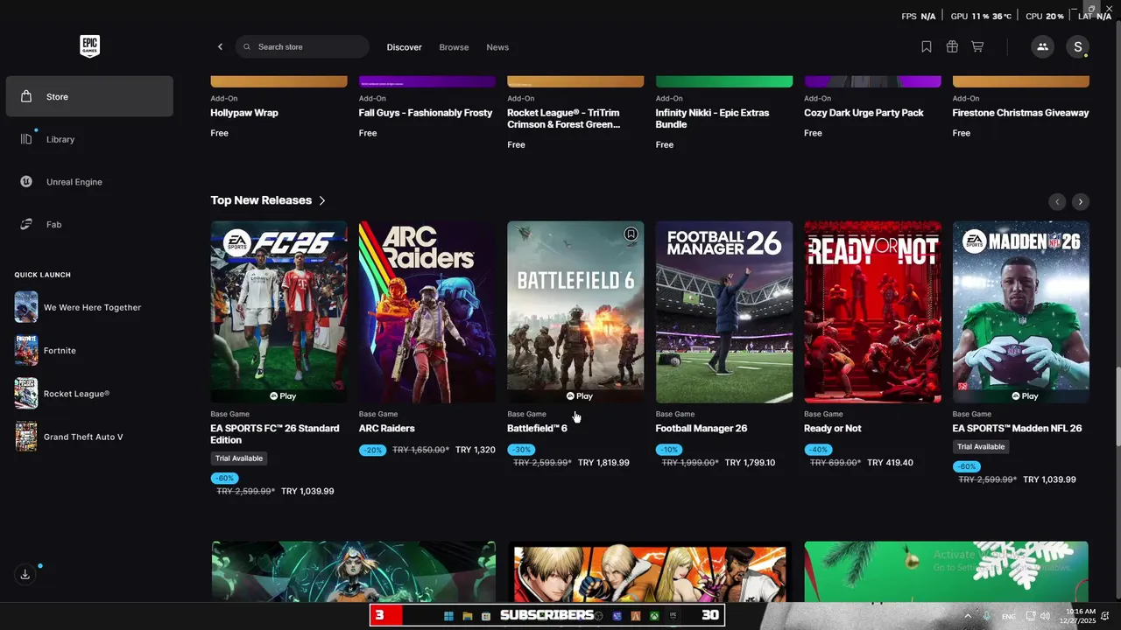Click the Ready or Not title text
Image resolution: width=1121 pixels, height=630 pixels.
(833, 428)
